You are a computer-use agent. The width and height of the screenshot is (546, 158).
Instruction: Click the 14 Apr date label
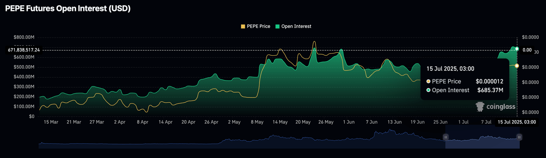point(165,122)
